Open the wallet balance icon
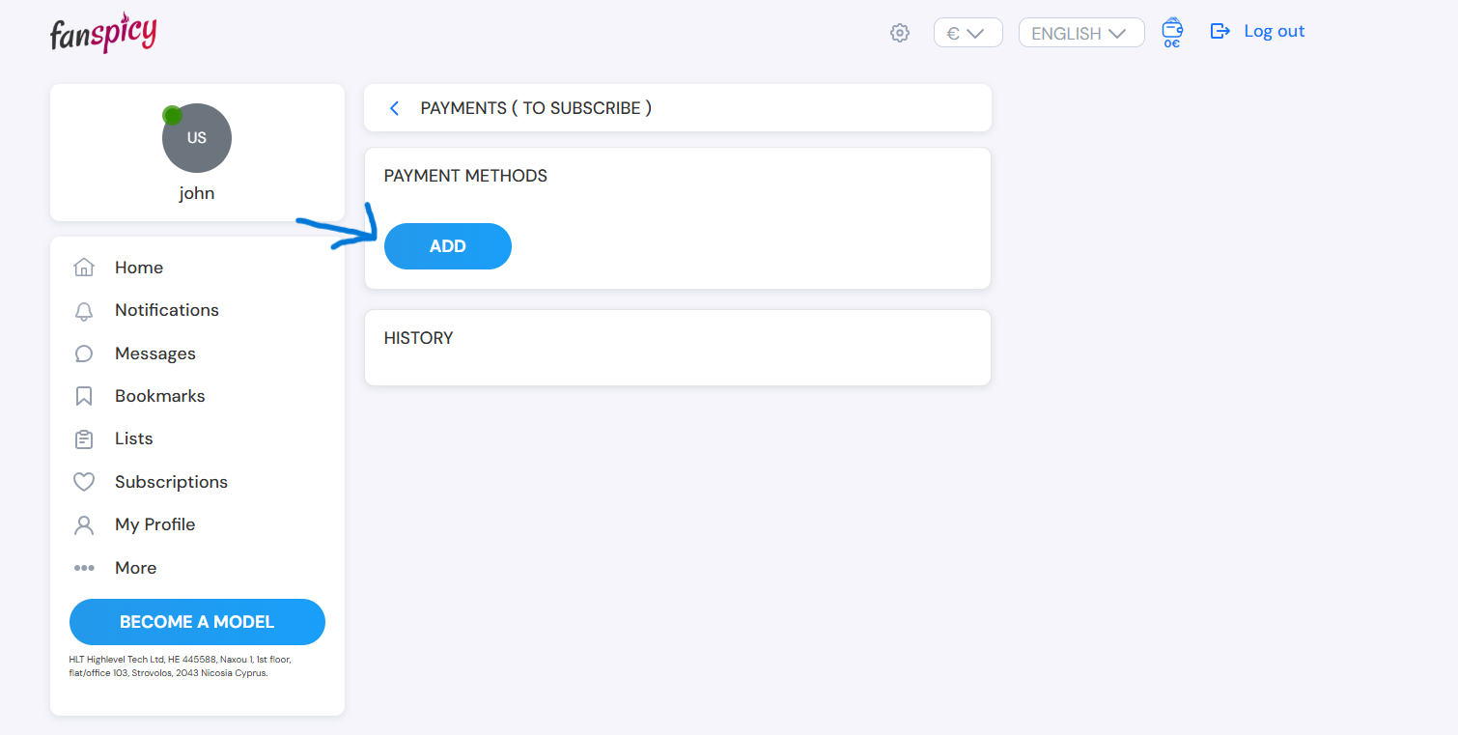 (1172, 32)
